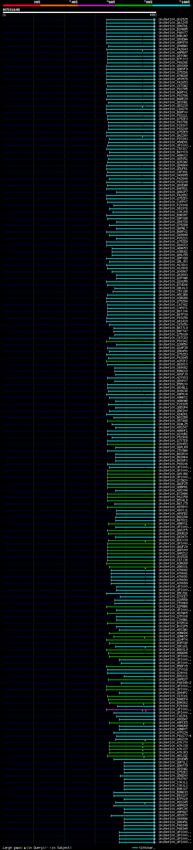The height and width of the screenshot is (850, 193).
Task: Select the UniRef100_Q9XEW4 label
Action: pyautogui.click(x=173, y=39)
